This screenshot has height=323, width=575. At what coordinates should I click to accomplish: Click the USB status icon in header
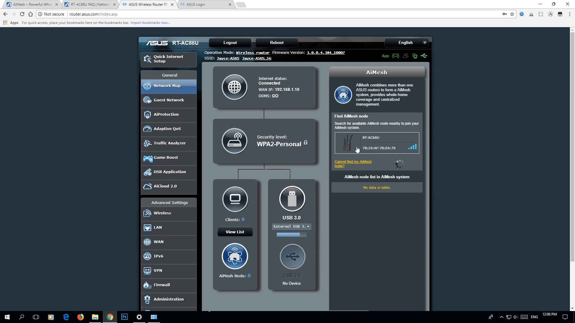(x=424, y=56)
